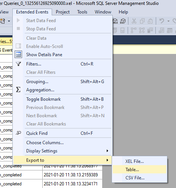The height and width of the screenshot is (188, 176).
Task: Export to XEL File...
Action: point(140,161)
